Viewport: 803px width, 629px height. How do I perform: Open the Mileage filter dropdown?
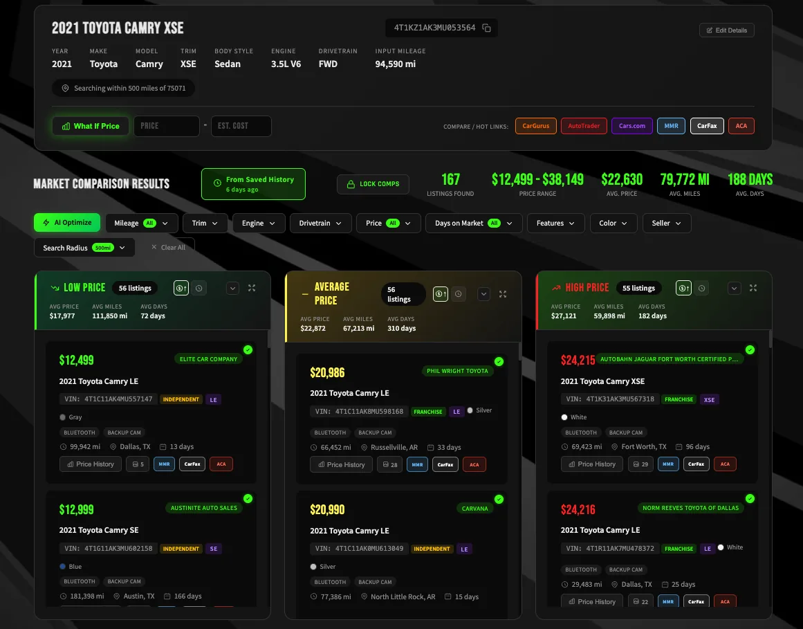click(x=142, y=224)
